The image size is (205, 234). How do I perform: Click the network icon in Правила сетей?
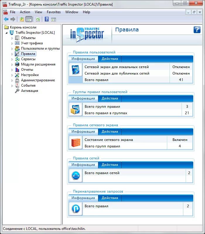pyautogui.click(x=76, y=176)
